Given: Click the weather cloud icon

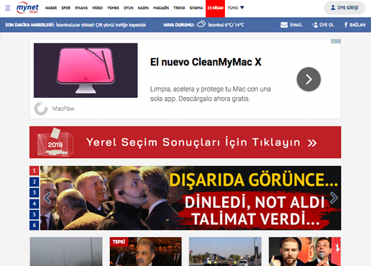Looking at the screenshot, I should 201,24.
